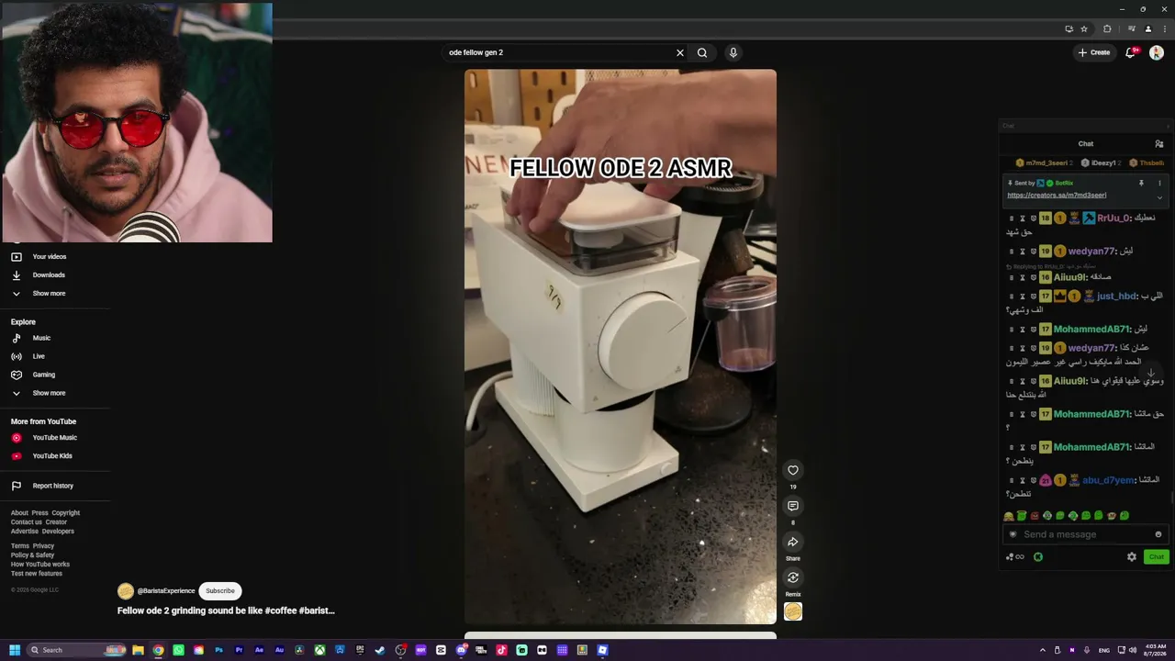Show hidden system tray icons
Screen dimensions: 1175x661
click(x=1042, y=650)
